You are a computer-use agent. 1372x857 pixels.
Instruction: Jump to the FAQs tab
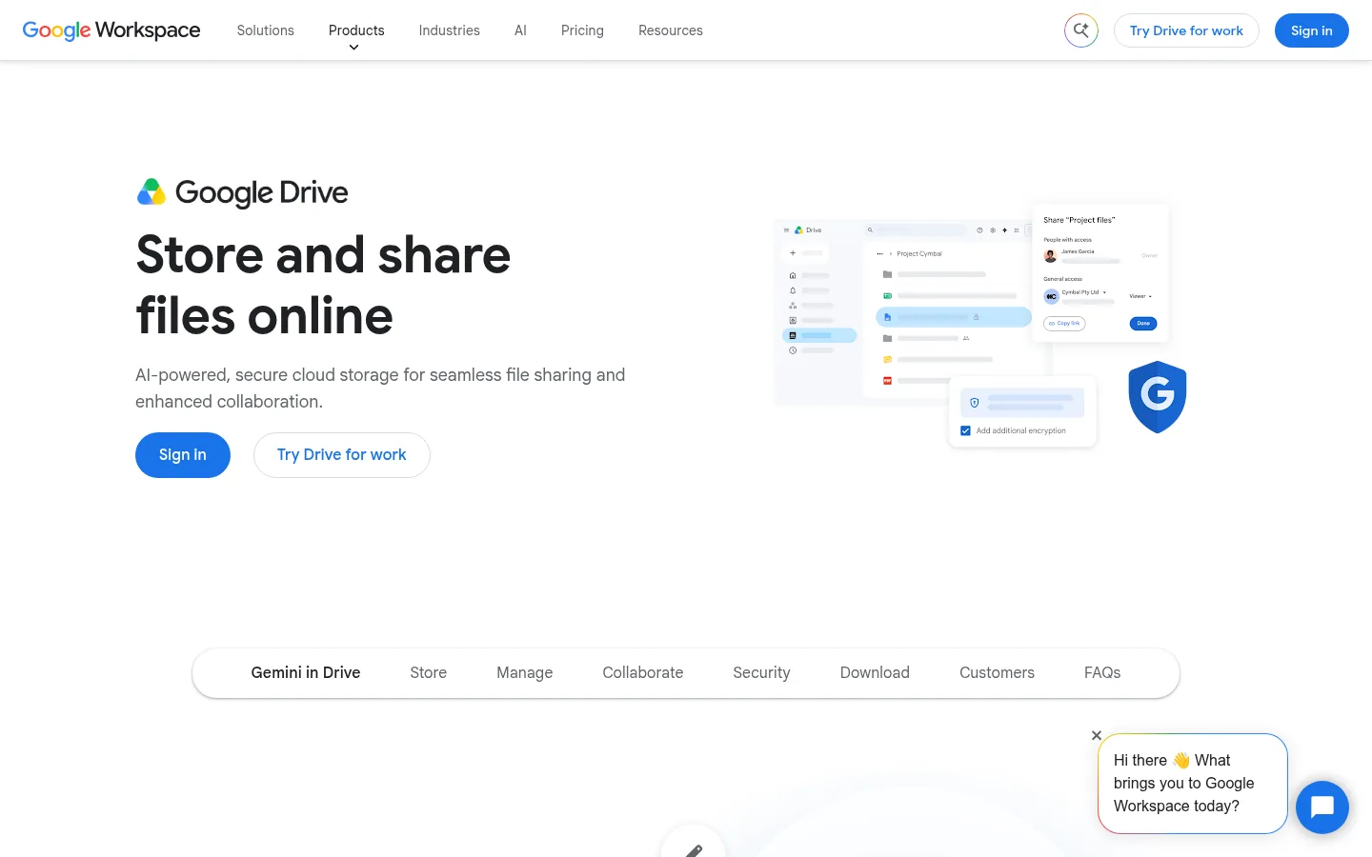pos(1102,673)
